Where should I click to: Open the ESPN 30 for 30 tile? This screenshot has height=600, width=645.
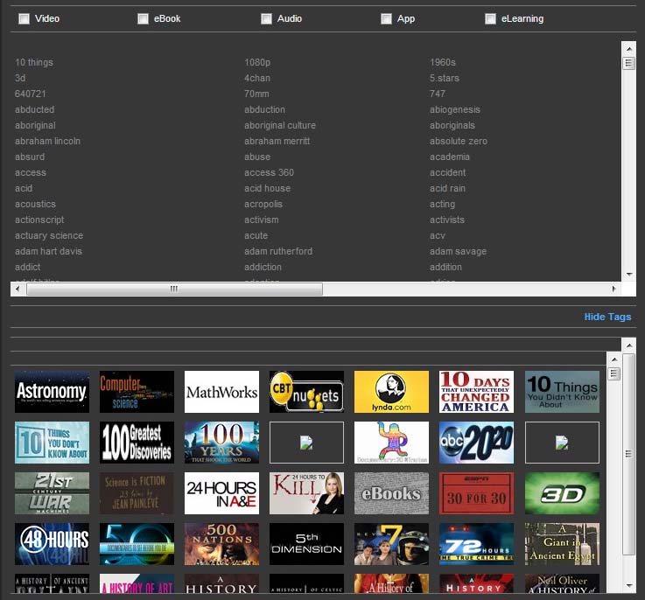point(476,493)
